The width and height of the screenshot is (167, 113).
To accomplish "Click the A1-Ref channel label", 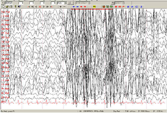I will coord(5,93).
